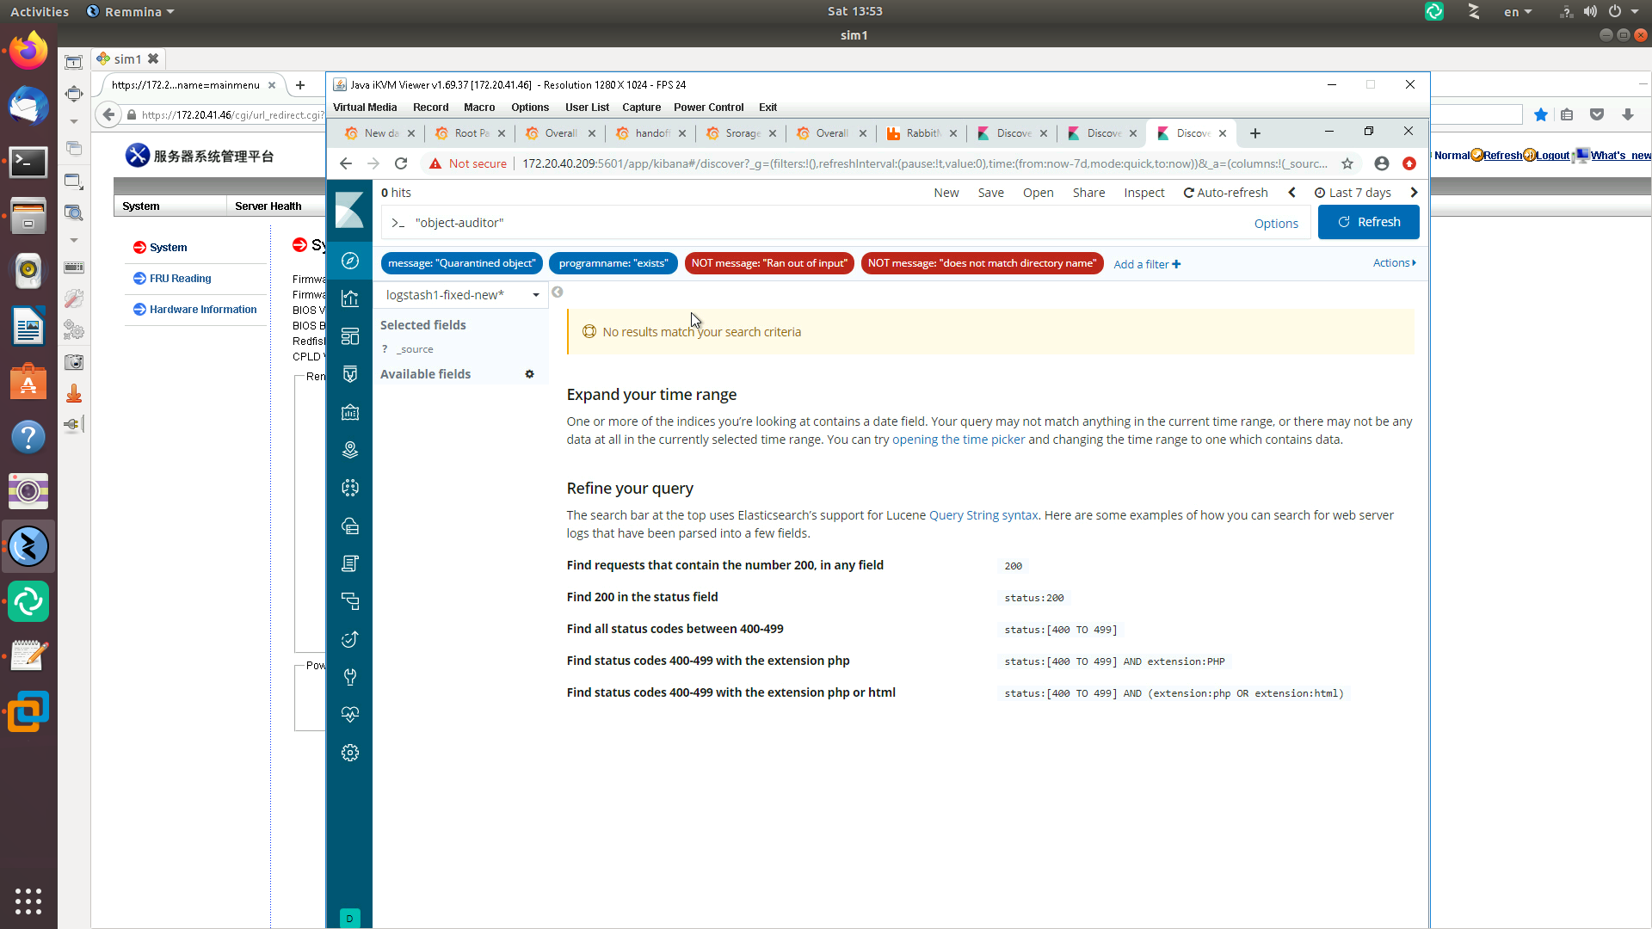
Task: Click the blue Refresh button
Action: pyautogui.click(x=1368, y=222)
